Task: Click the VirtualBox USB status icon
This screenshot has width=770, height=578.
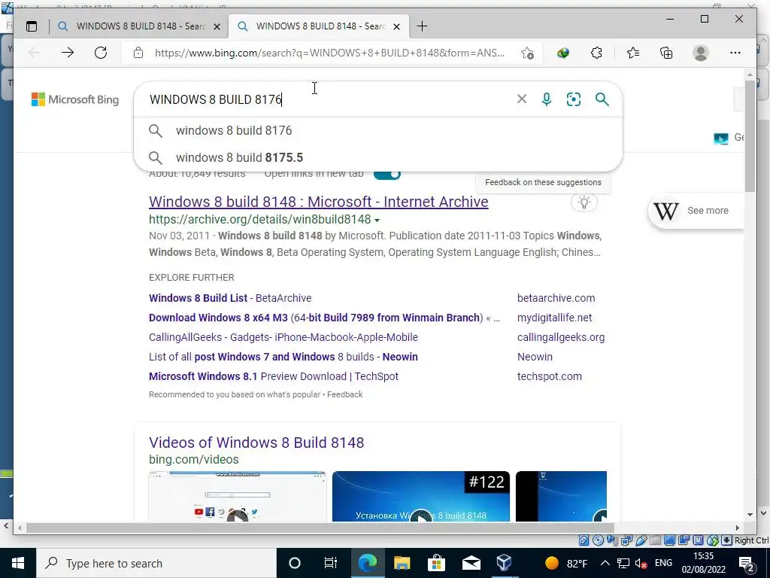Action: [x=641, y=540]
